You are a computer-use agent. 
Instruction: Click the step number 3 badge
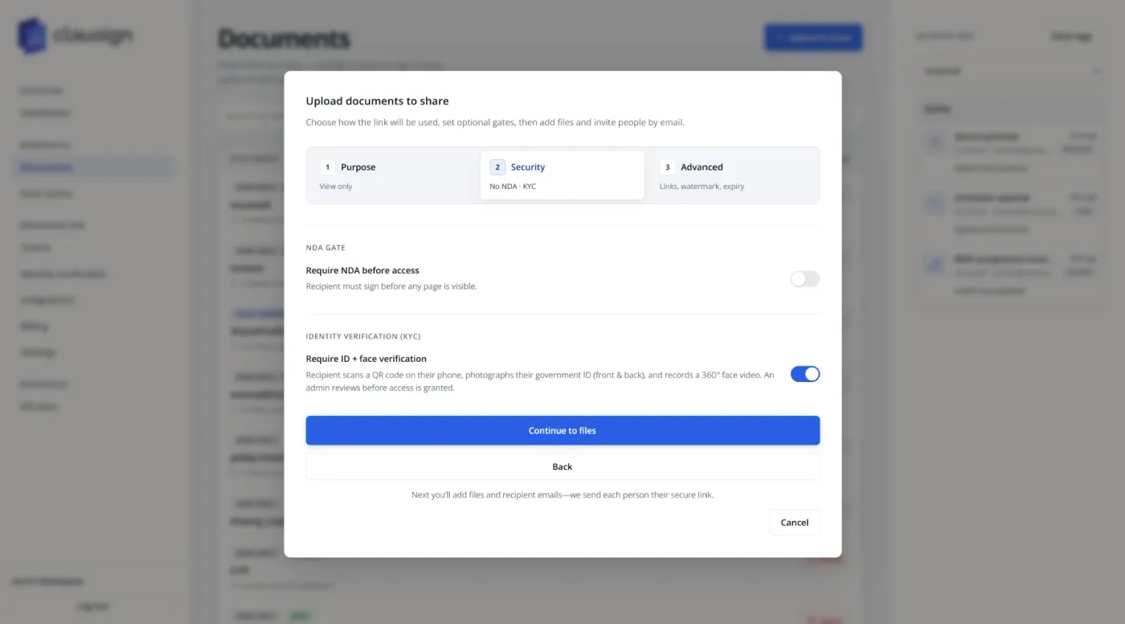[x=667, y=167]
